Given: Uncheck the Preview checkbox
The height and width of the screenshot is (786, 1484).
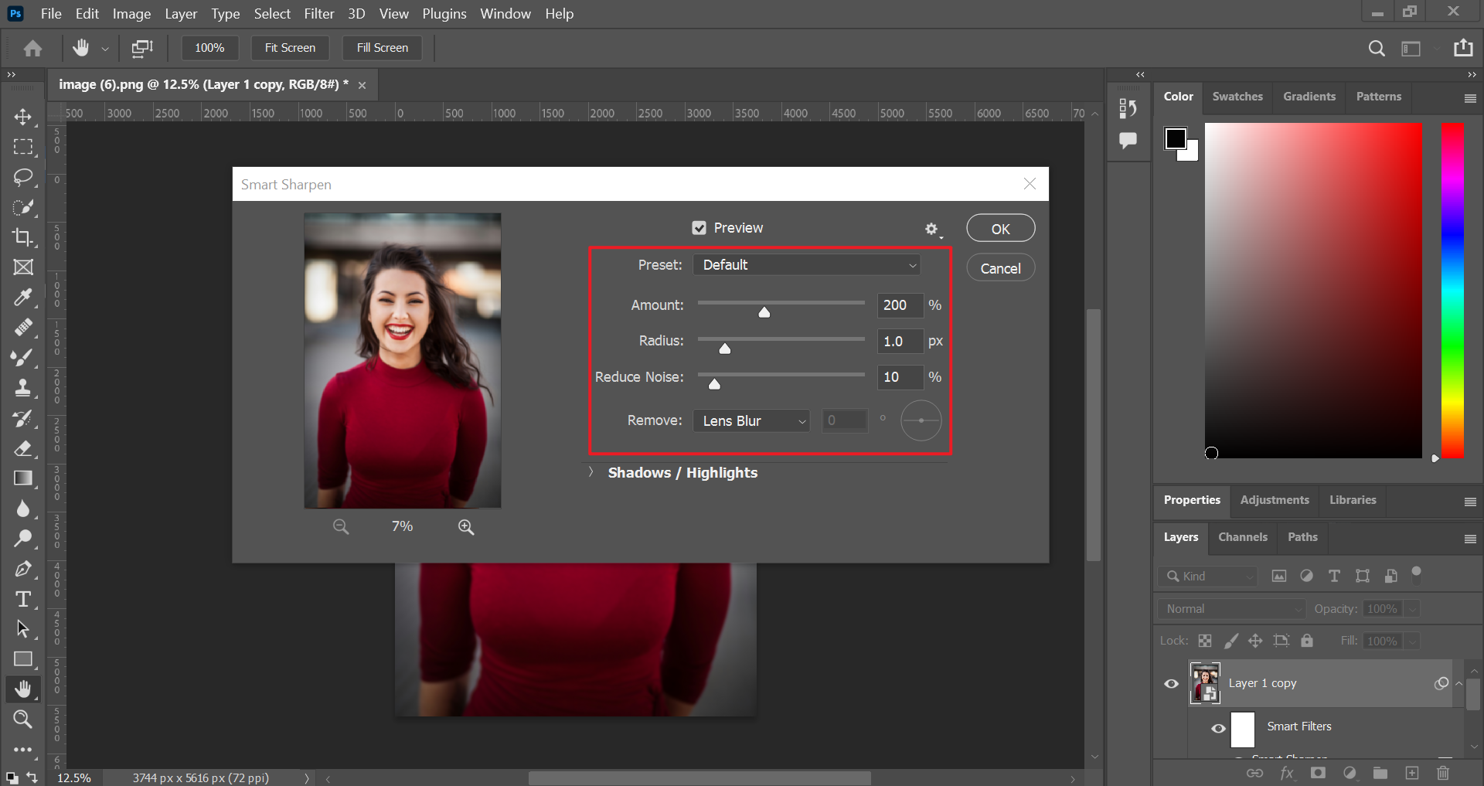Looking at the screenshot, I should 699,228.
